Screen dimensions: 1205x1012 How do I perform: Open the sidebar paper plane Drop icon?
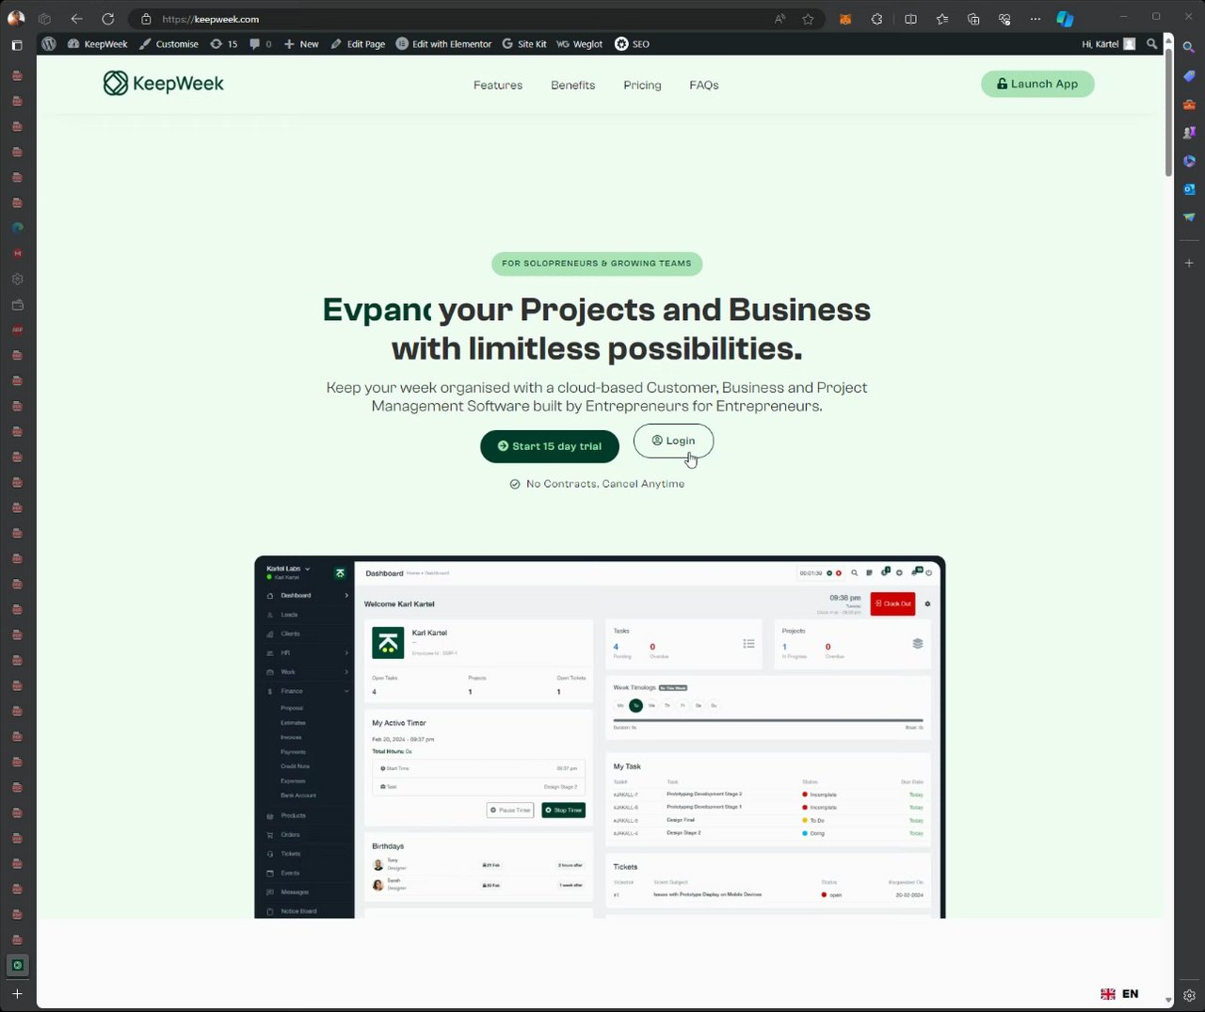pos(1189,217)
